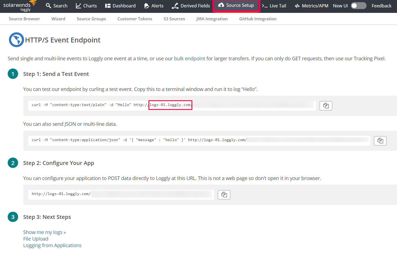
Task: Switch to the Source Browser tab
Action: coord(24,19)
